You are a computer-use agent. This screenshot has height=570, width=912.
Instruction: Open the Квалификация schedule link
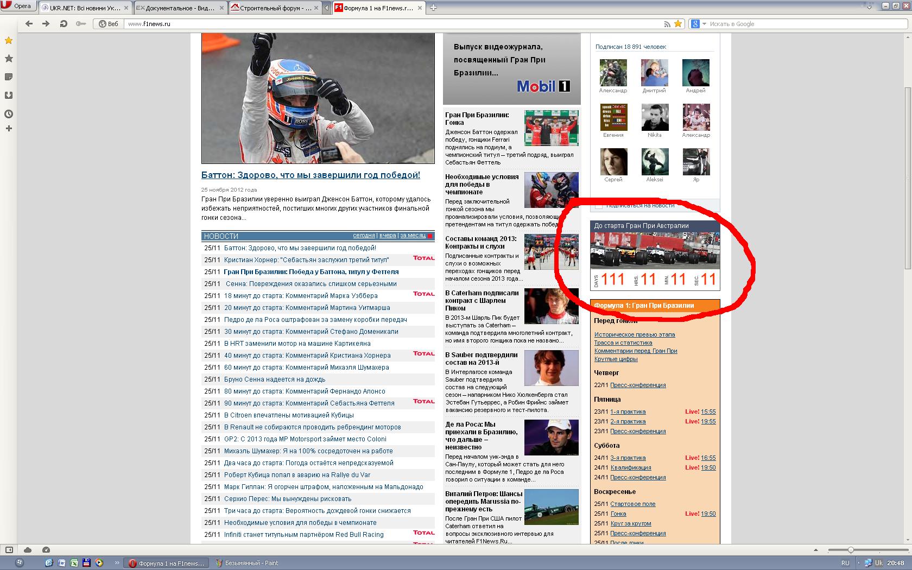(x=631, y=467)
